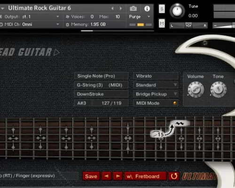Click the Max voices value 10
The image size is (235, 188).
(117, 16)
